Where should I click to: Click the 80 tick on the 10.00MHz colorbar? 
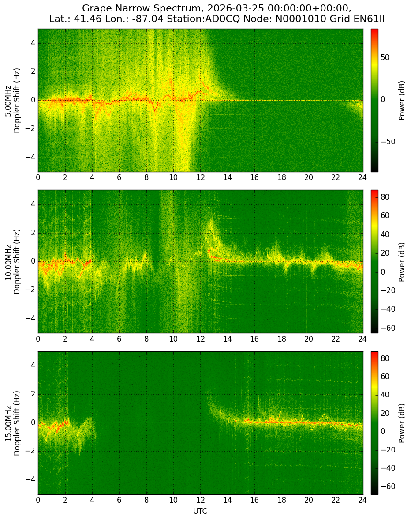click(x=385, y=197)
